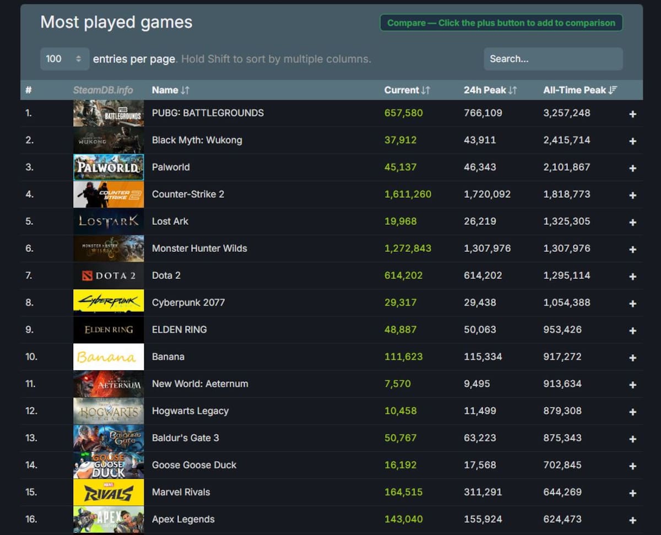Sort table by 24h Peak column
This screenshot has width=661, height=535.
point(490,90)
